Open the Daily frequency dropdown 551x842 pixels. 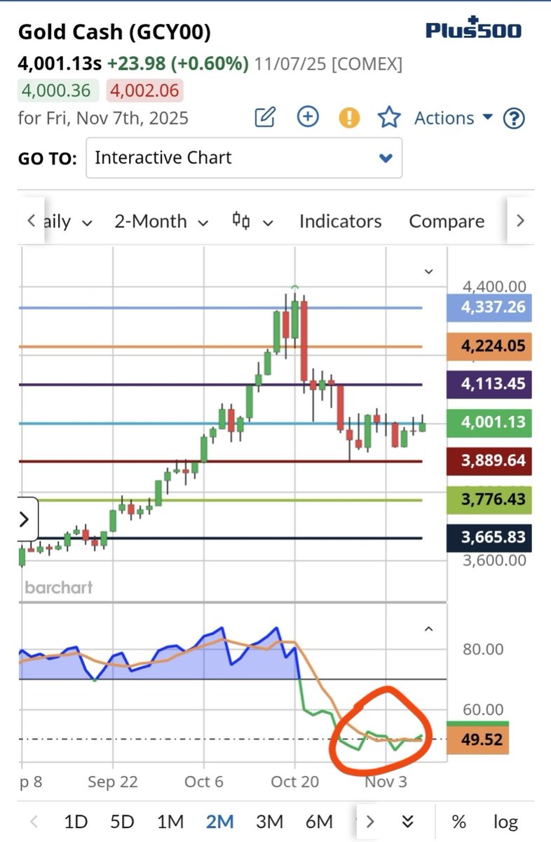tap(69, 222)
